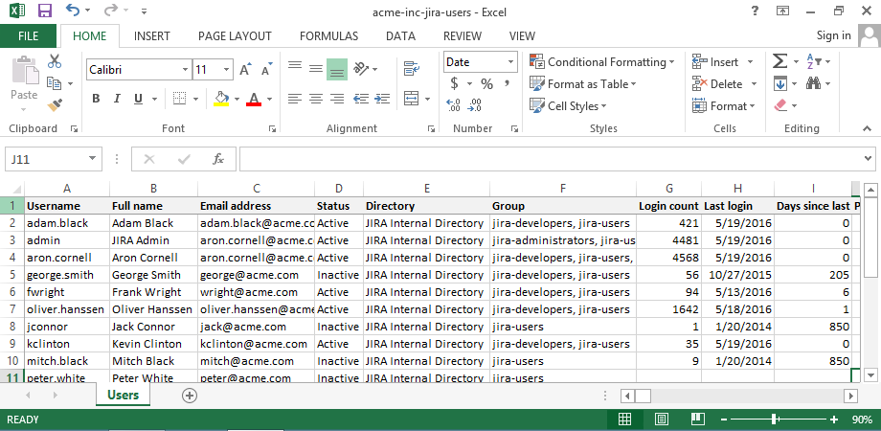Click Delete cells button
The image size is (881, 431).
[717, 83]
